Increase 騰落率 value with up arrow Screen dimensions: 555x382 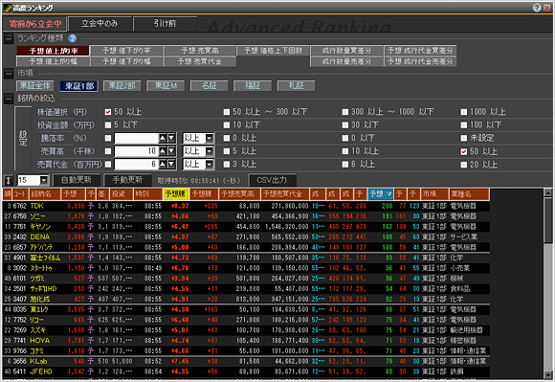[163, 139]
